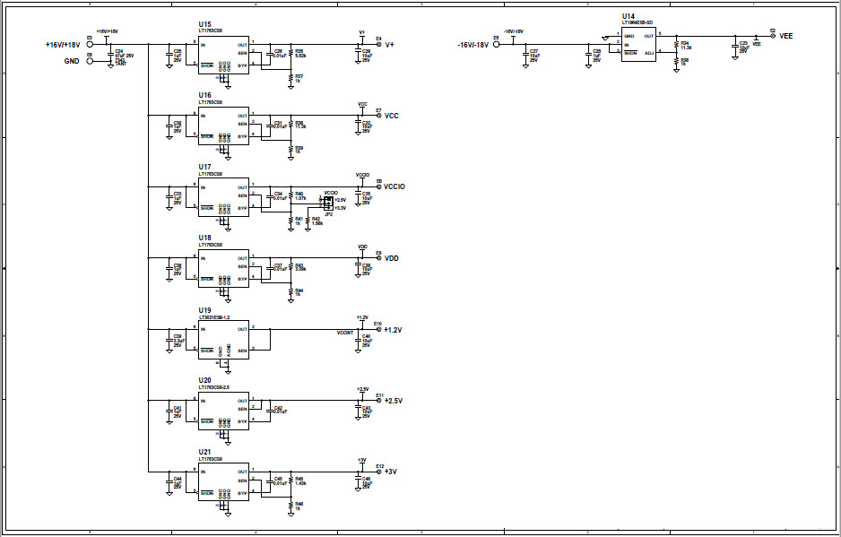Select the U20 LT1763CS8-2.5 regulator

(221, 408)
